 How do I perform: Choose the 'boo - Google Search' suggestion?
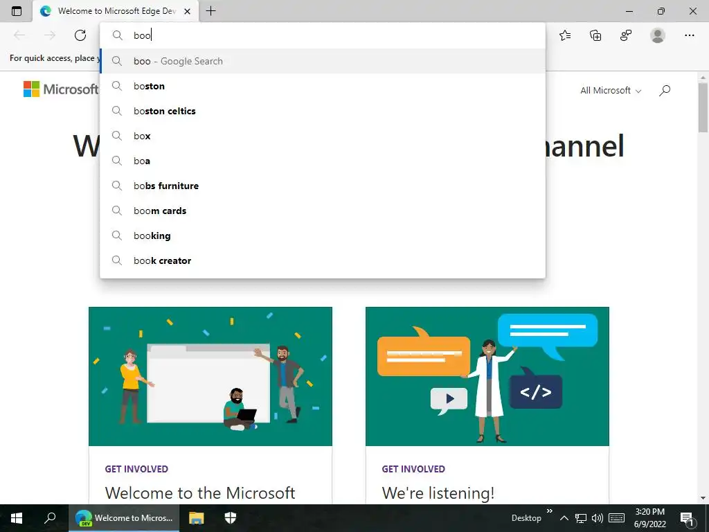[323, 61]
